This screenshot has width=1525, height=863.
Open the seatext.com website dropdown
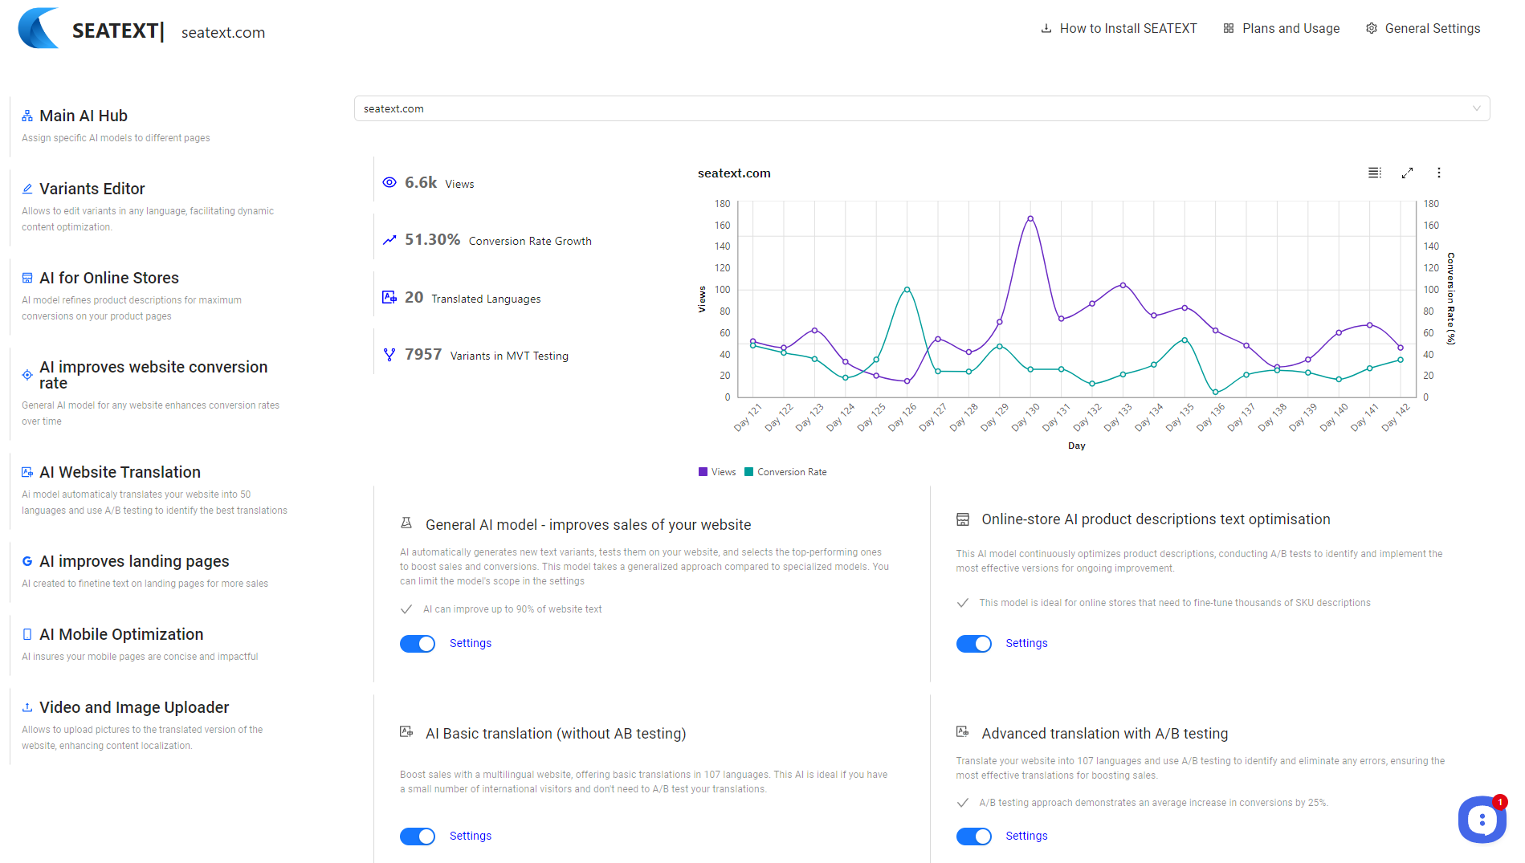pos(922,109)
